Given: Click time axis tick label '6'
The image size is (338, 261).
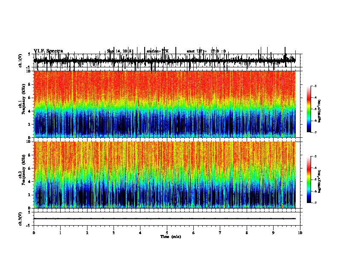Looking at the screenshot, I should point(193,233).
